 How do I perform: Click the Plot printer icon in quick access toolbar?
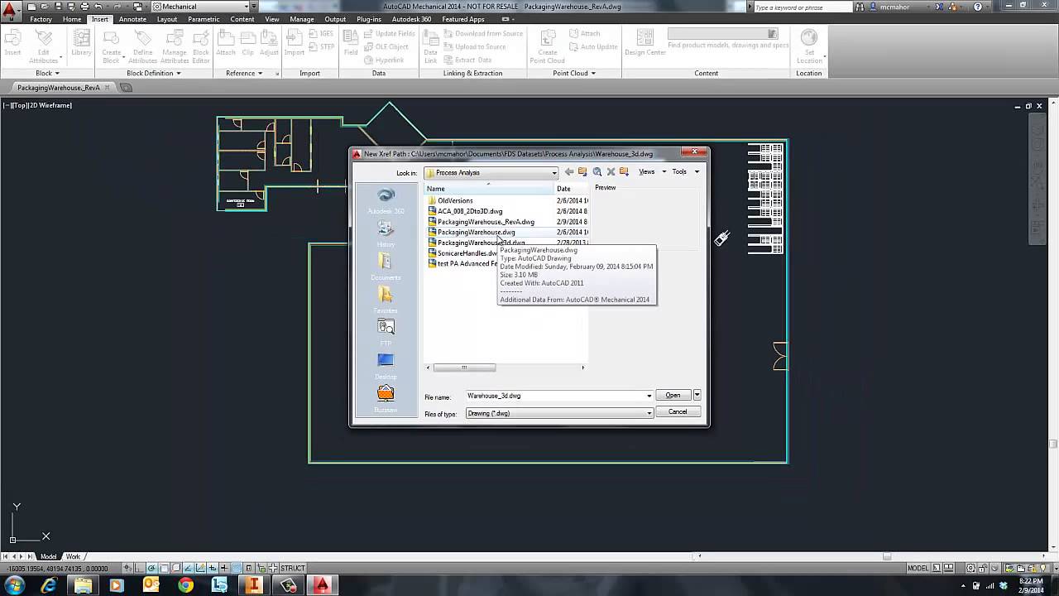84,7
